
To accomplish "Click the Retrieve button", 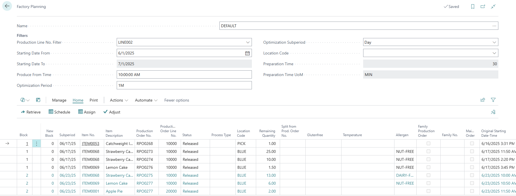I will [x=31, y=112].
